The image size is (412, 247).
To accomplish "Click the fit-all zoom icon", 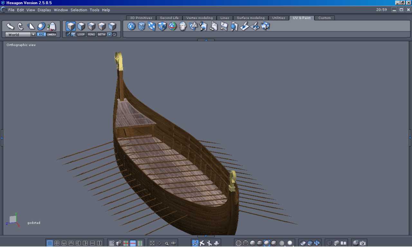I will coord(152,243).
